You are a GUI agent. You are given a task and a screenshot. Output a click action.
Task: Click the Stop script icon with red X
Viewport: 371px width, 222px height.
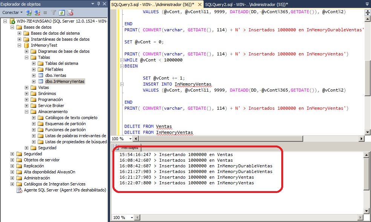coord(70,12)
